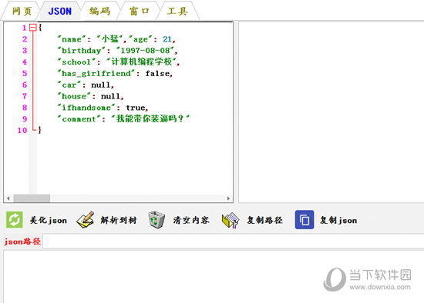Click the 解析到树 button label
The image size is (424, 303).
(119, 221)
